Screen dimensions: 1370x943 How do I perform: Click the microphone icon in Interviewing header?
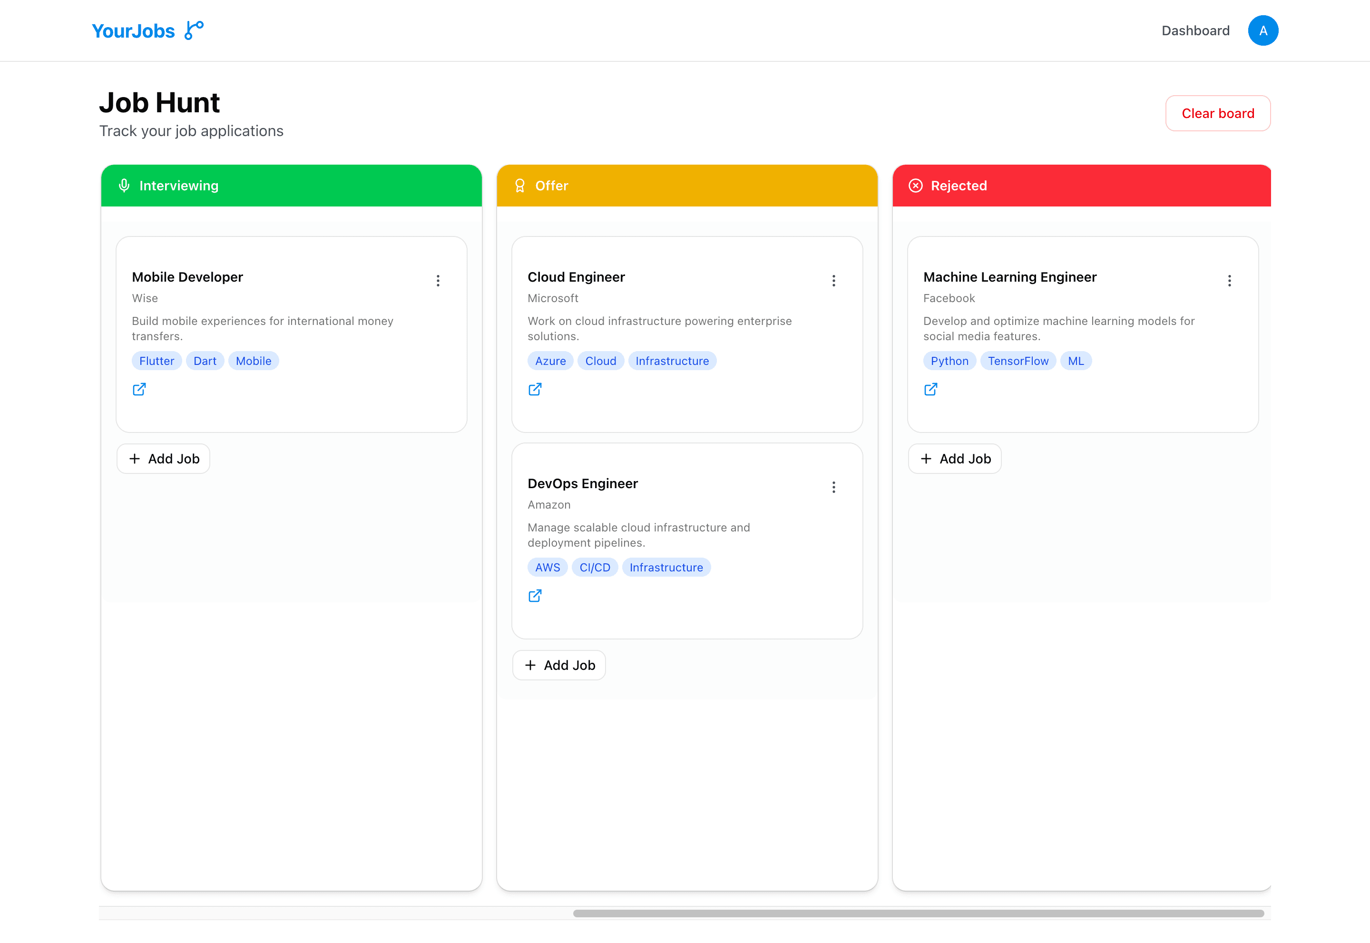(124, 186)
